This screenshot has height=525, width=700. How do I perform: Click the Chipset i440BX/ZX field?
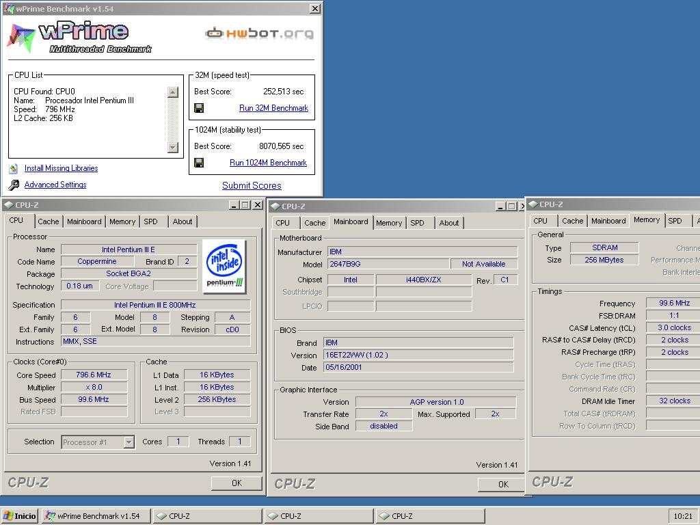click(423, 280)
